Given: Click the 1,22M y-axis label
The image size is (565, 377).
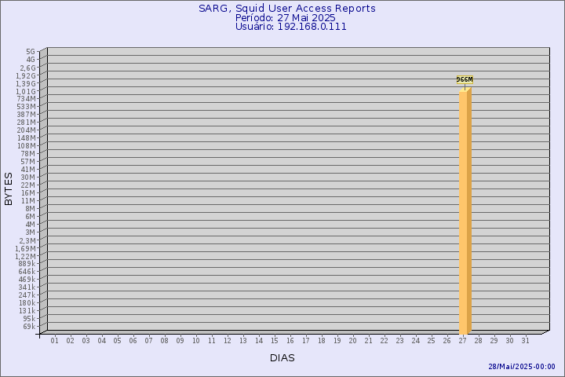Looking at the screenshot, I should (x=25, y=256).
